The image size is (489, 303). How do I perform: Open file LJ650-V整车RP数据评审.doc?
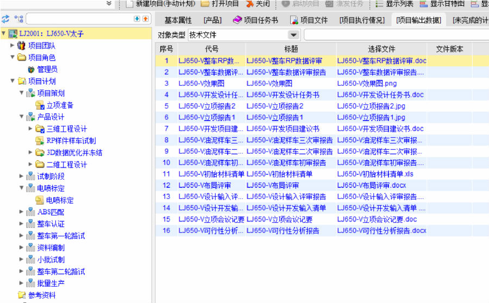382,61
